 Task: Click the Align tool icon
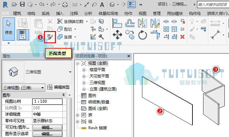[x=117, y=23]
